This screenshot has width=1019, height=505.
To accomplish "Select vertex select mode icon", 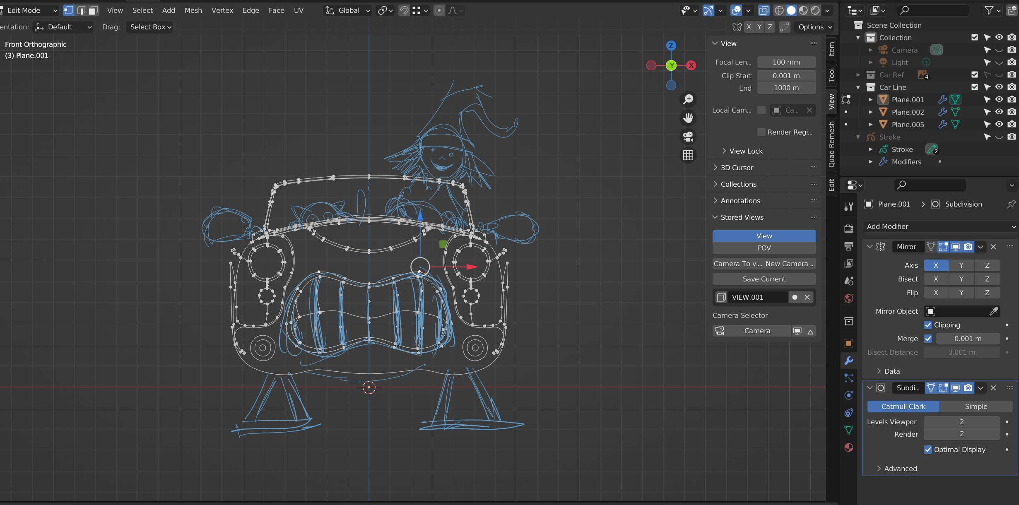I will click(69, 10).
